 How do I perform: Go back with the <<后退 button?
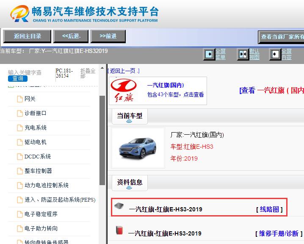[x=71, y=36]
